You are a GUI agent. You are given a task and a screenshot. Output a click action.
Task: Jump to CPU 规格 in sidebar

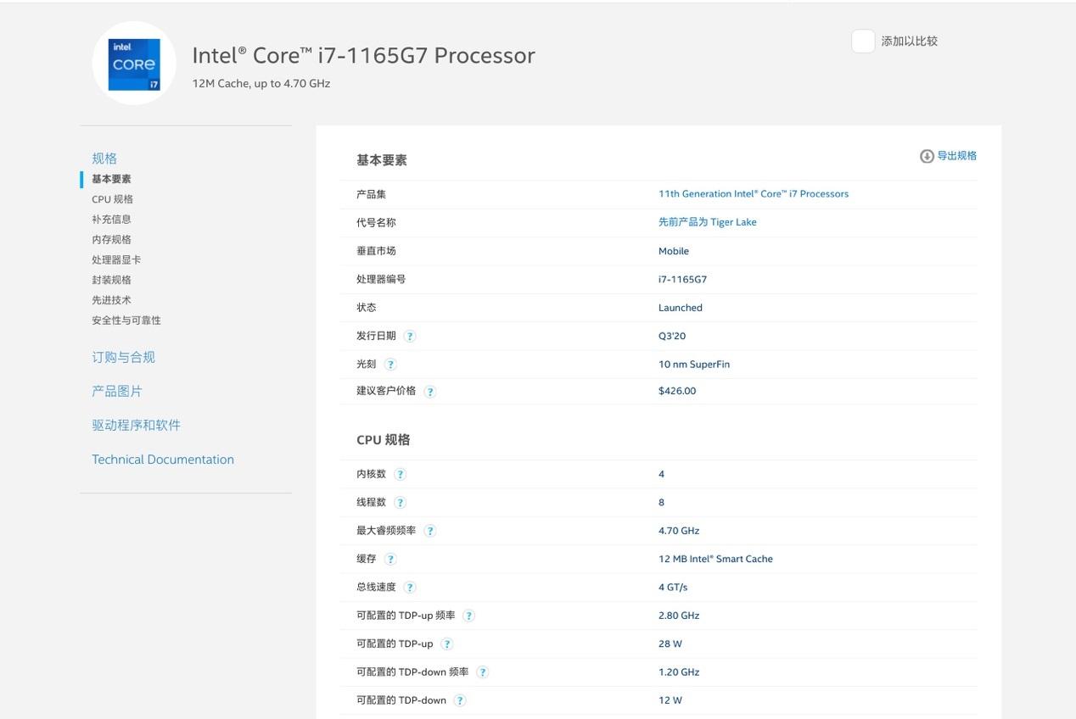(x=112, y=199)
